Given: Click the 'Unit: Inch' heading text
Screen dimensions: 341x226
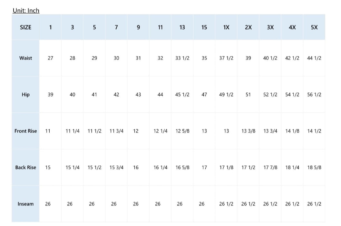Looking at the screenshot, I should [26, 11].
